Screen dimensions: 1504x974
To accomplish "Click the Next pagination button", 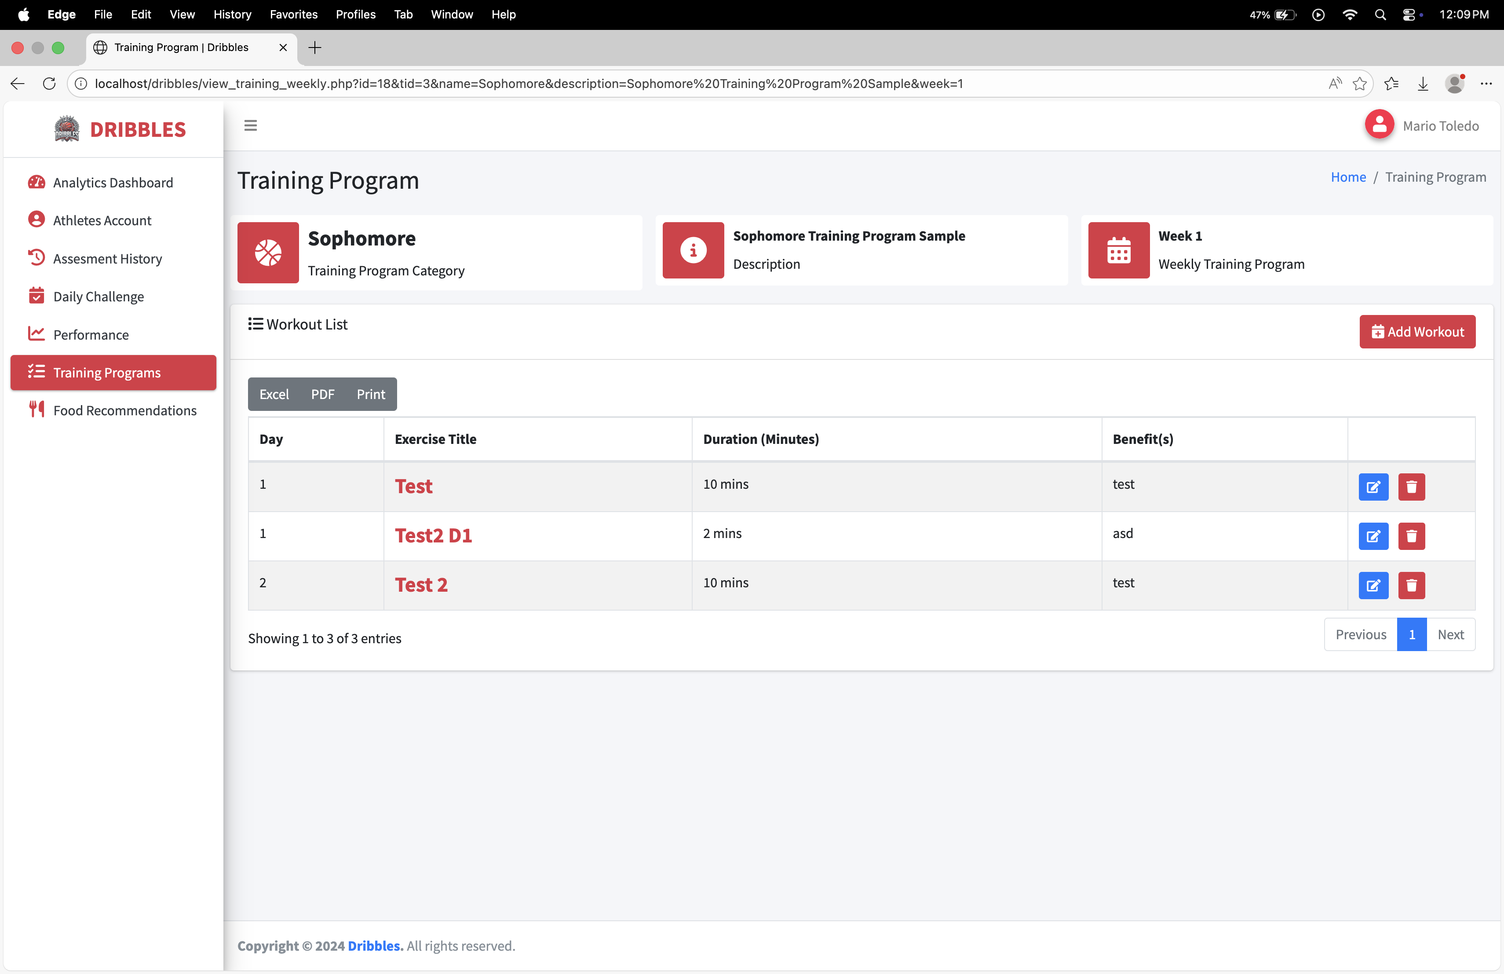I will click(1449, 634).
